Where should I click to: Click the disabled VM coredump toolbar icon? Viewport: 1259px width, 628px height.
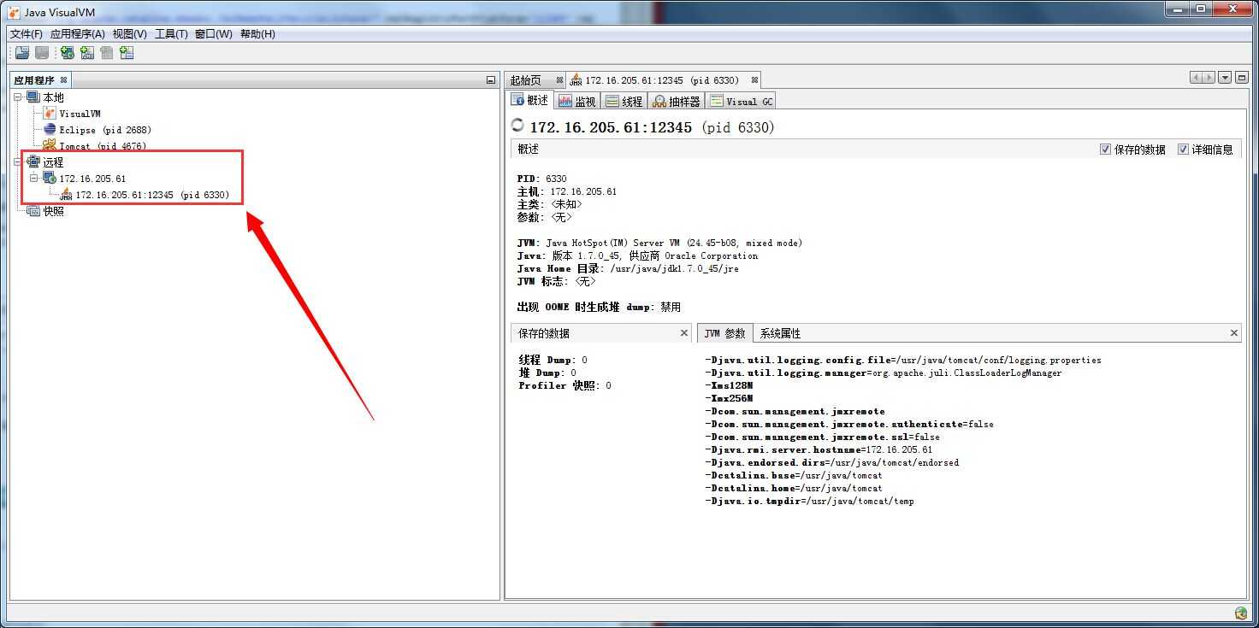[106, 53]
